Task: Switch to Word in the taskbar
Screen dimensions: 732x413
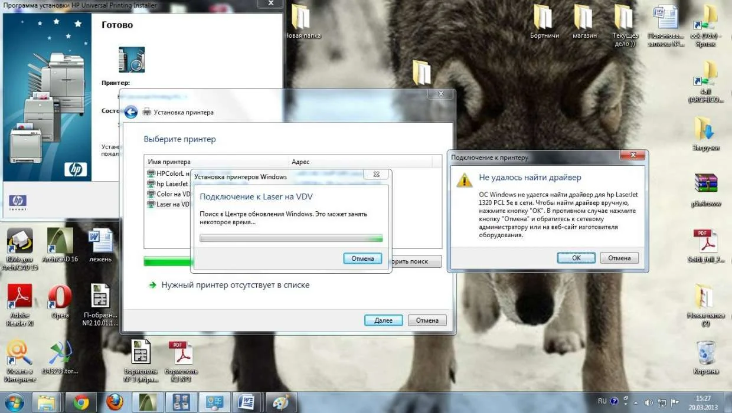Action: click(x=246, y=402)
